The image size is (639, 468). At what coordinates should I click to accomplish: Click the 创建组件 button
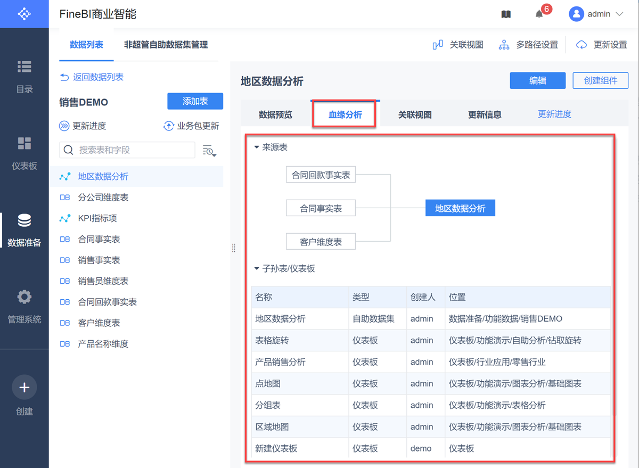click(x=601, y=80)
